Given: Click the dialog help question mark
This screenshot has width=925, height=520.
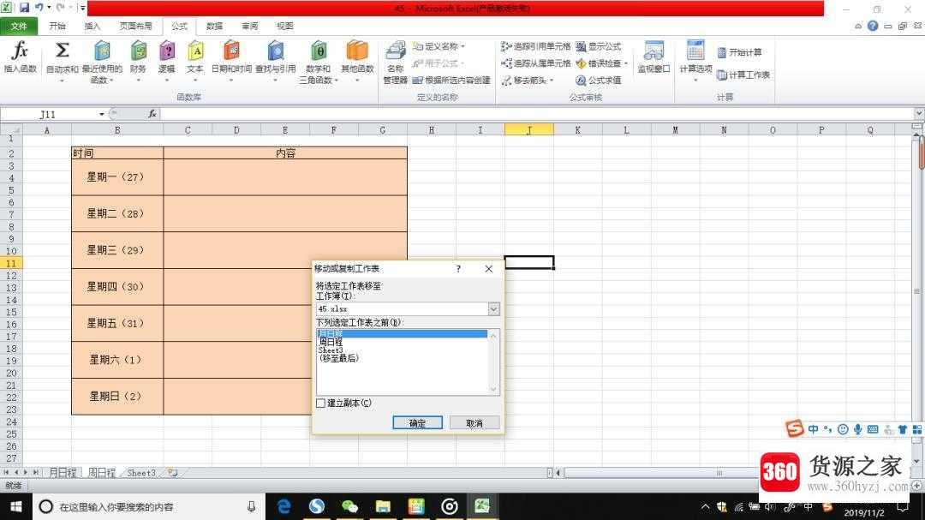Looking at the screenshot, I should coord(458,268).
